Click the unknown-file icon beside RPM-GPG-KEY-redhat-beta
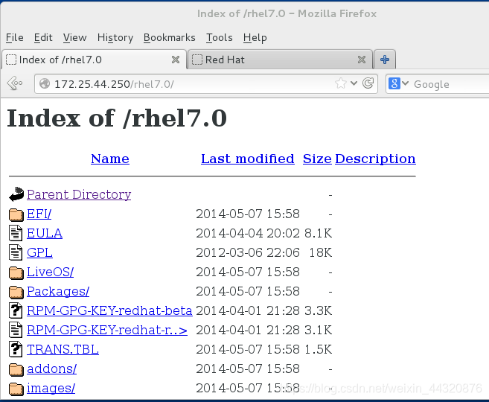 click(16, 310)
